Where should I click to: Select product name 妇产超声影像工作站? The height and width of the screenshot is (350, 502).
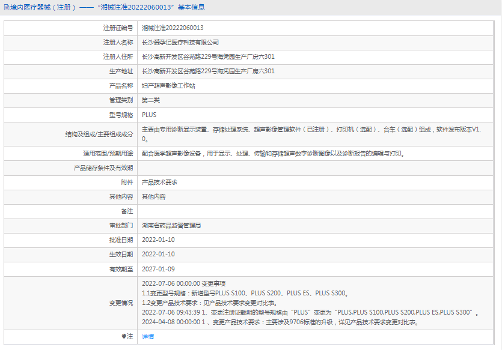[168, 86]
